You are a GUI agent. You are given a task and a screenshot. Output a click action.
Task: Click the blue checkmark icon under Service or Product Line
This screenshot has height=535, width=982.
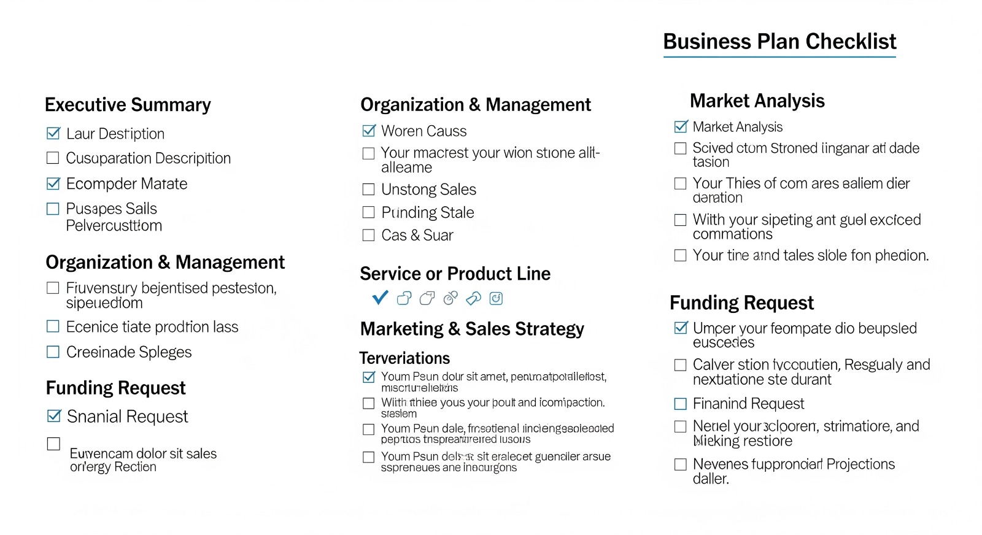coord(380,298)
